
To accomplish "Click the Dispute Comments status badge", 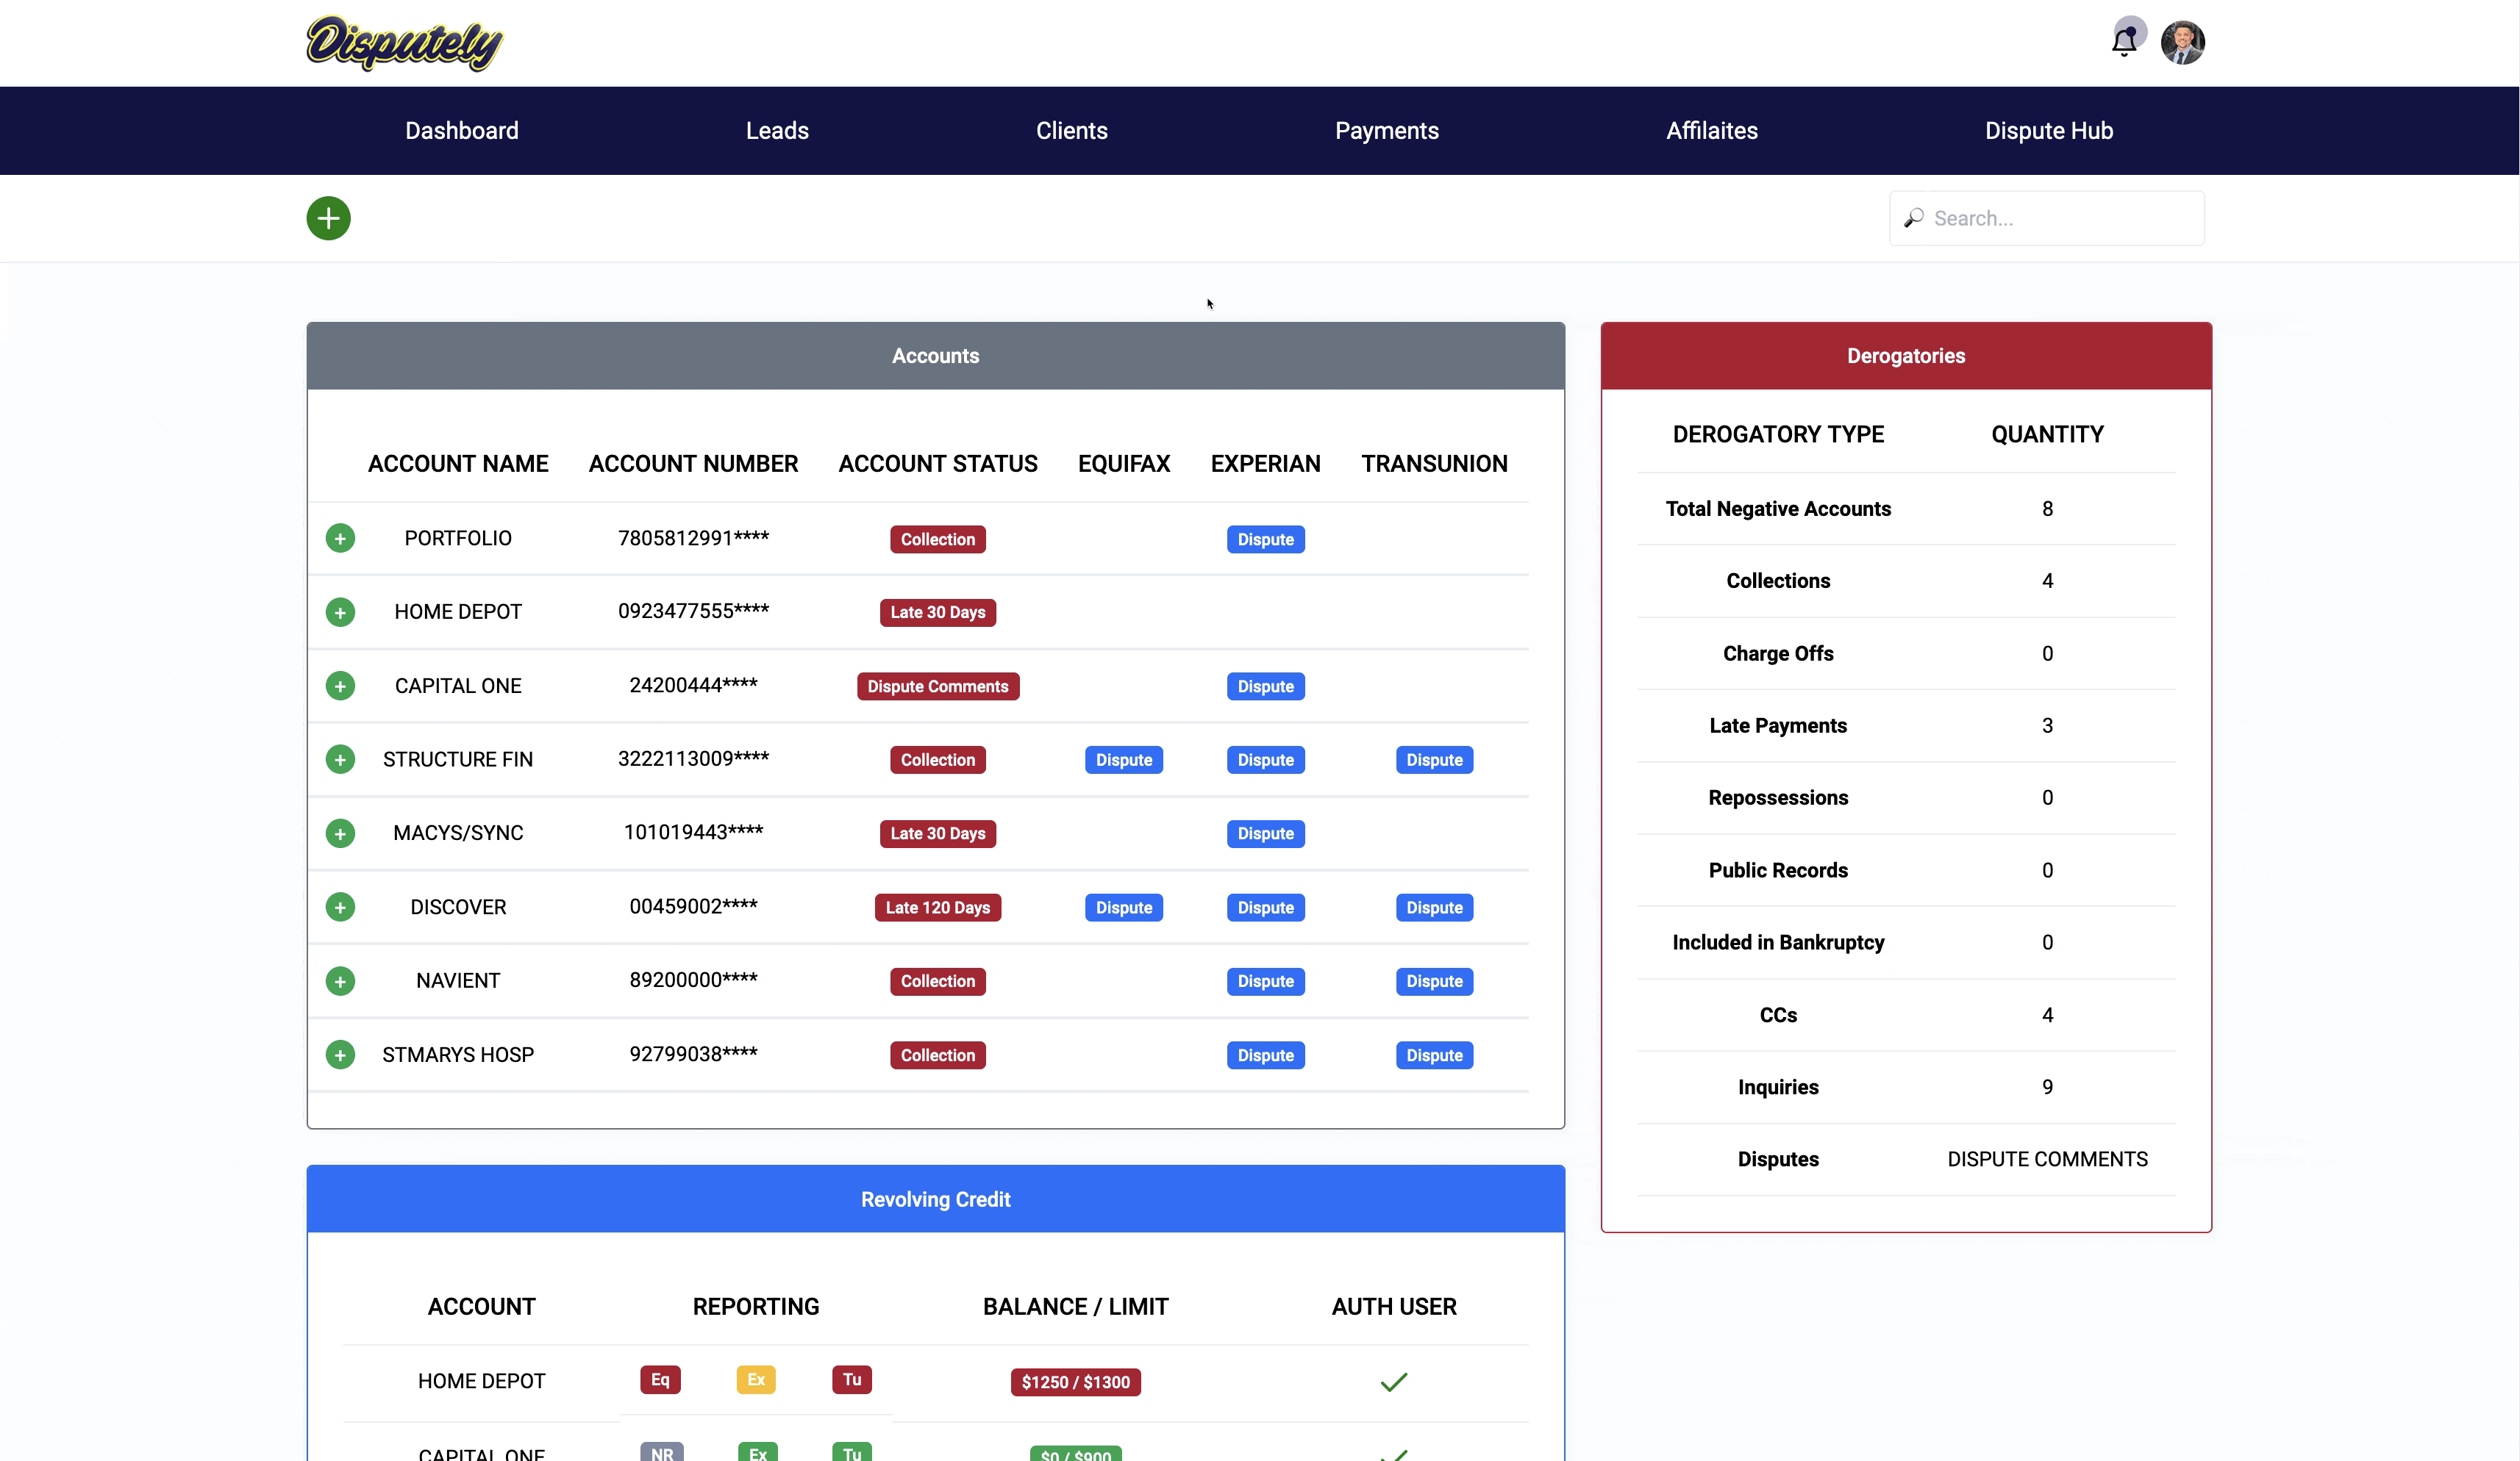I will [x=937, y=686].
